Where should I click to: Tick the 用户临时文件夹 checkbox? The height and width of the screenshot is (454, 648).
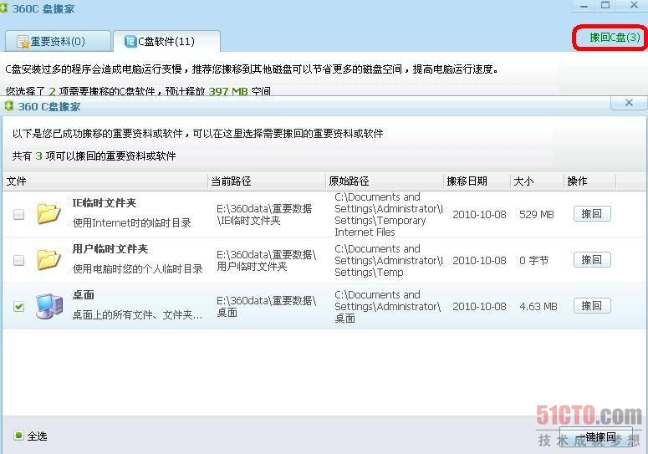pyautogui.click(x=18, y=260)
